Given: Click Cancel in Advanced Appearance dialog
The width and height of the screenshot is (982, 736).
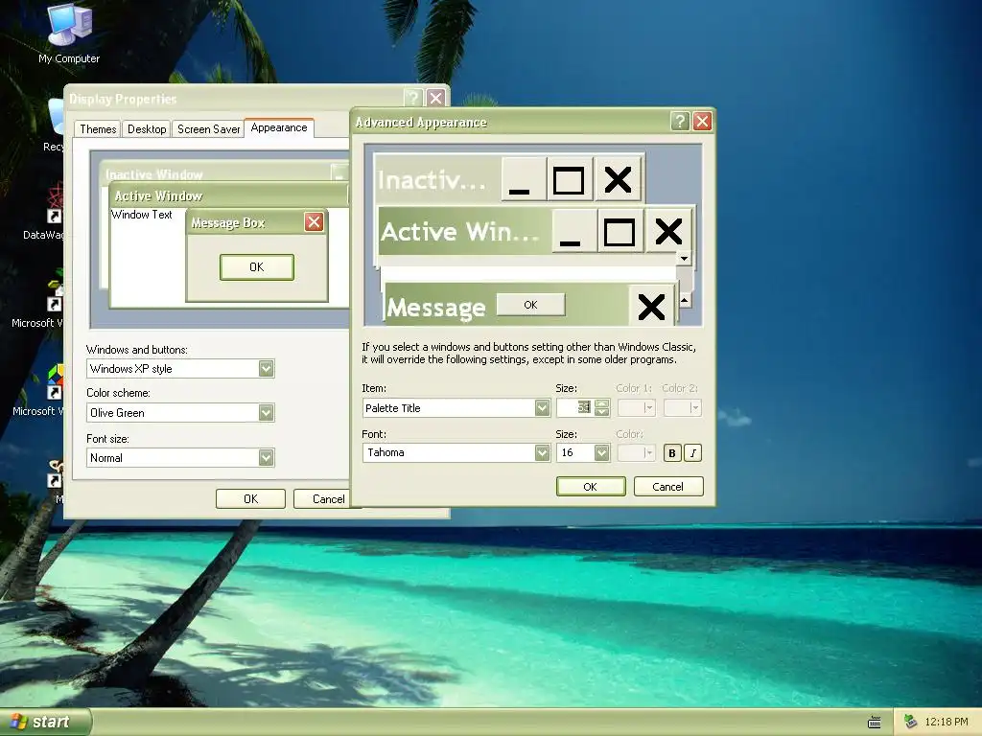Looking at the screenshot, I should click(x=668, y=486).
